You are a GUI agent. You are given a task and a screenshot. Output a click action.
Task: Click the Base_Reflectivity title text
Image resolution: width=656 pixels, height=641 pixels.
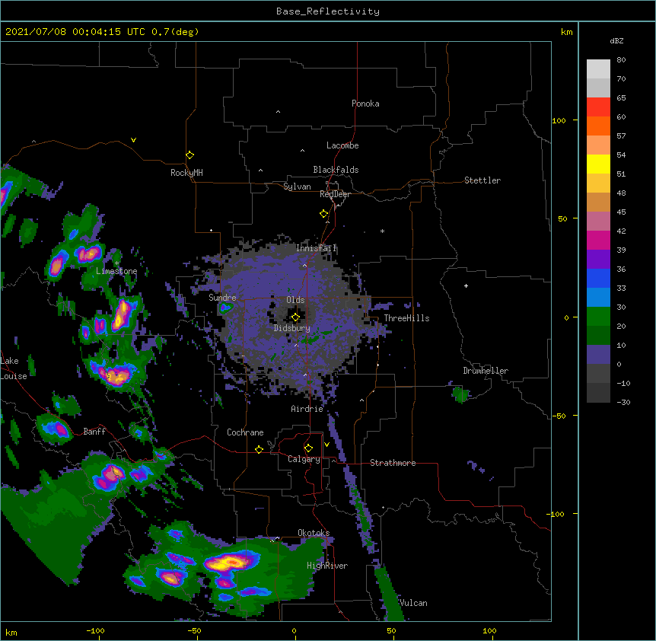328,11
